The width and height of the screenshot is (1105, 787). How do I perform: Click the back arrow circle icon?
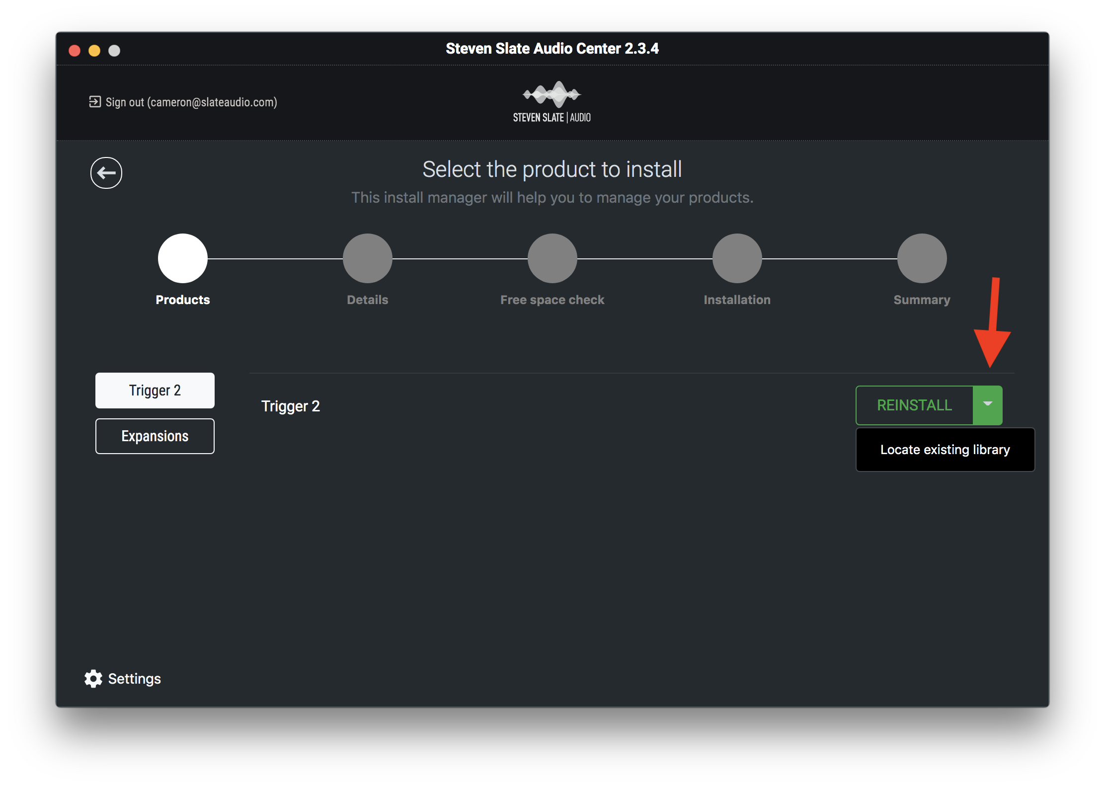106,173
